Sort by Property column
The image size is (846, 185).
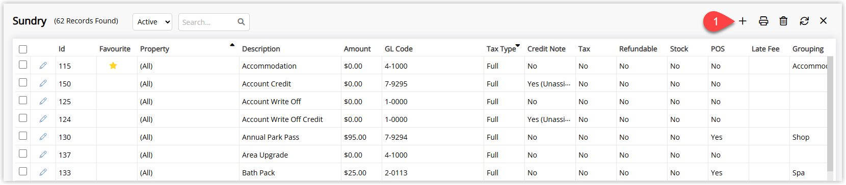point(154,49)
